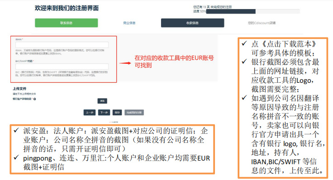This screenshot has height=180, width=333.
Task: Open the 商业信息 tab
Action: pyautogui.click(x=129, y=23)
